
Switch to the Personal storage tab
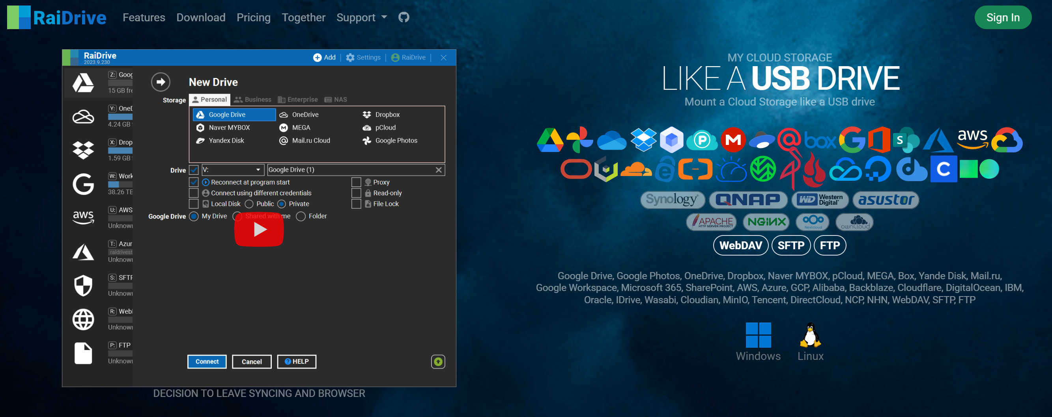pyautogui.click(x=209, y=100)
